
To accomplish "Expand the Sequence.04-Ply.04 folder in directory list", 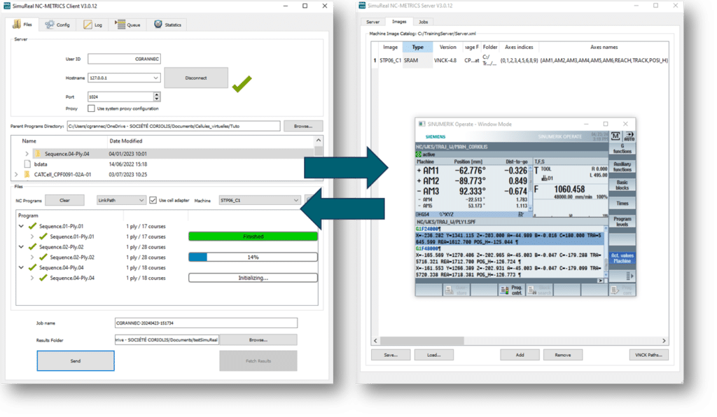I will click(27, 154).
